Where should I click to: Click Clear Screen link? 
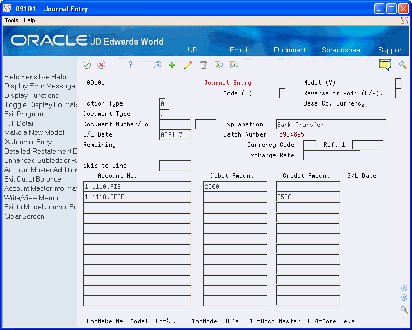(x=24, y=216)
